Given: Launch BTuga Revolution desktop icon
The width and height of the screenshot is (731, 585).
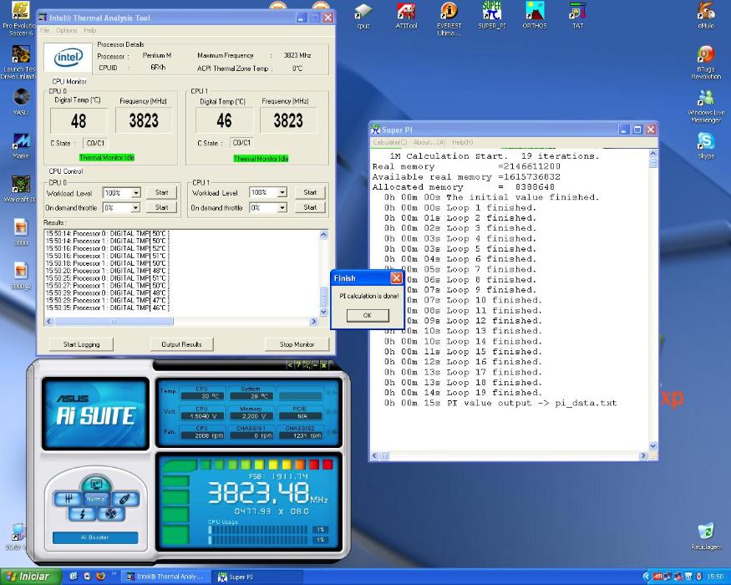Looking at the screenshot, I should [706, 62].
